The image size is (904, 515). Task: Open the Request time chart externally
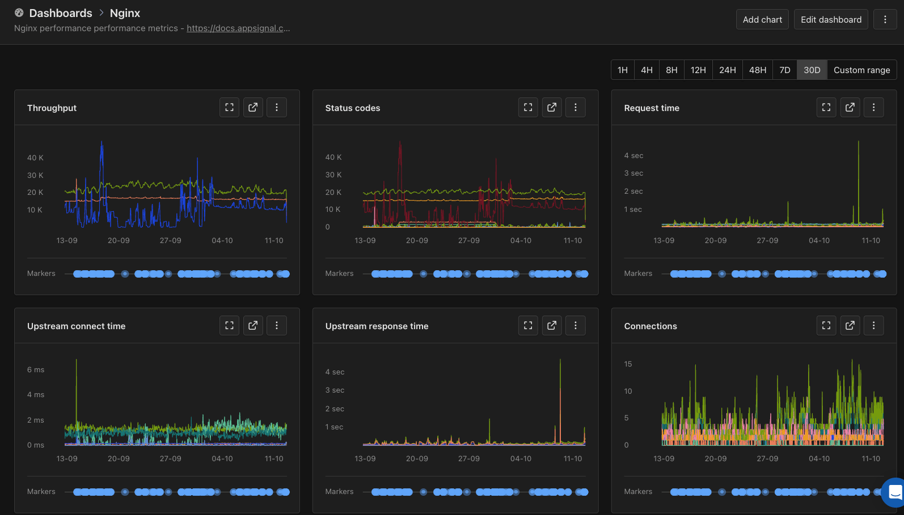pyautogui.click(x=850, y=107)
